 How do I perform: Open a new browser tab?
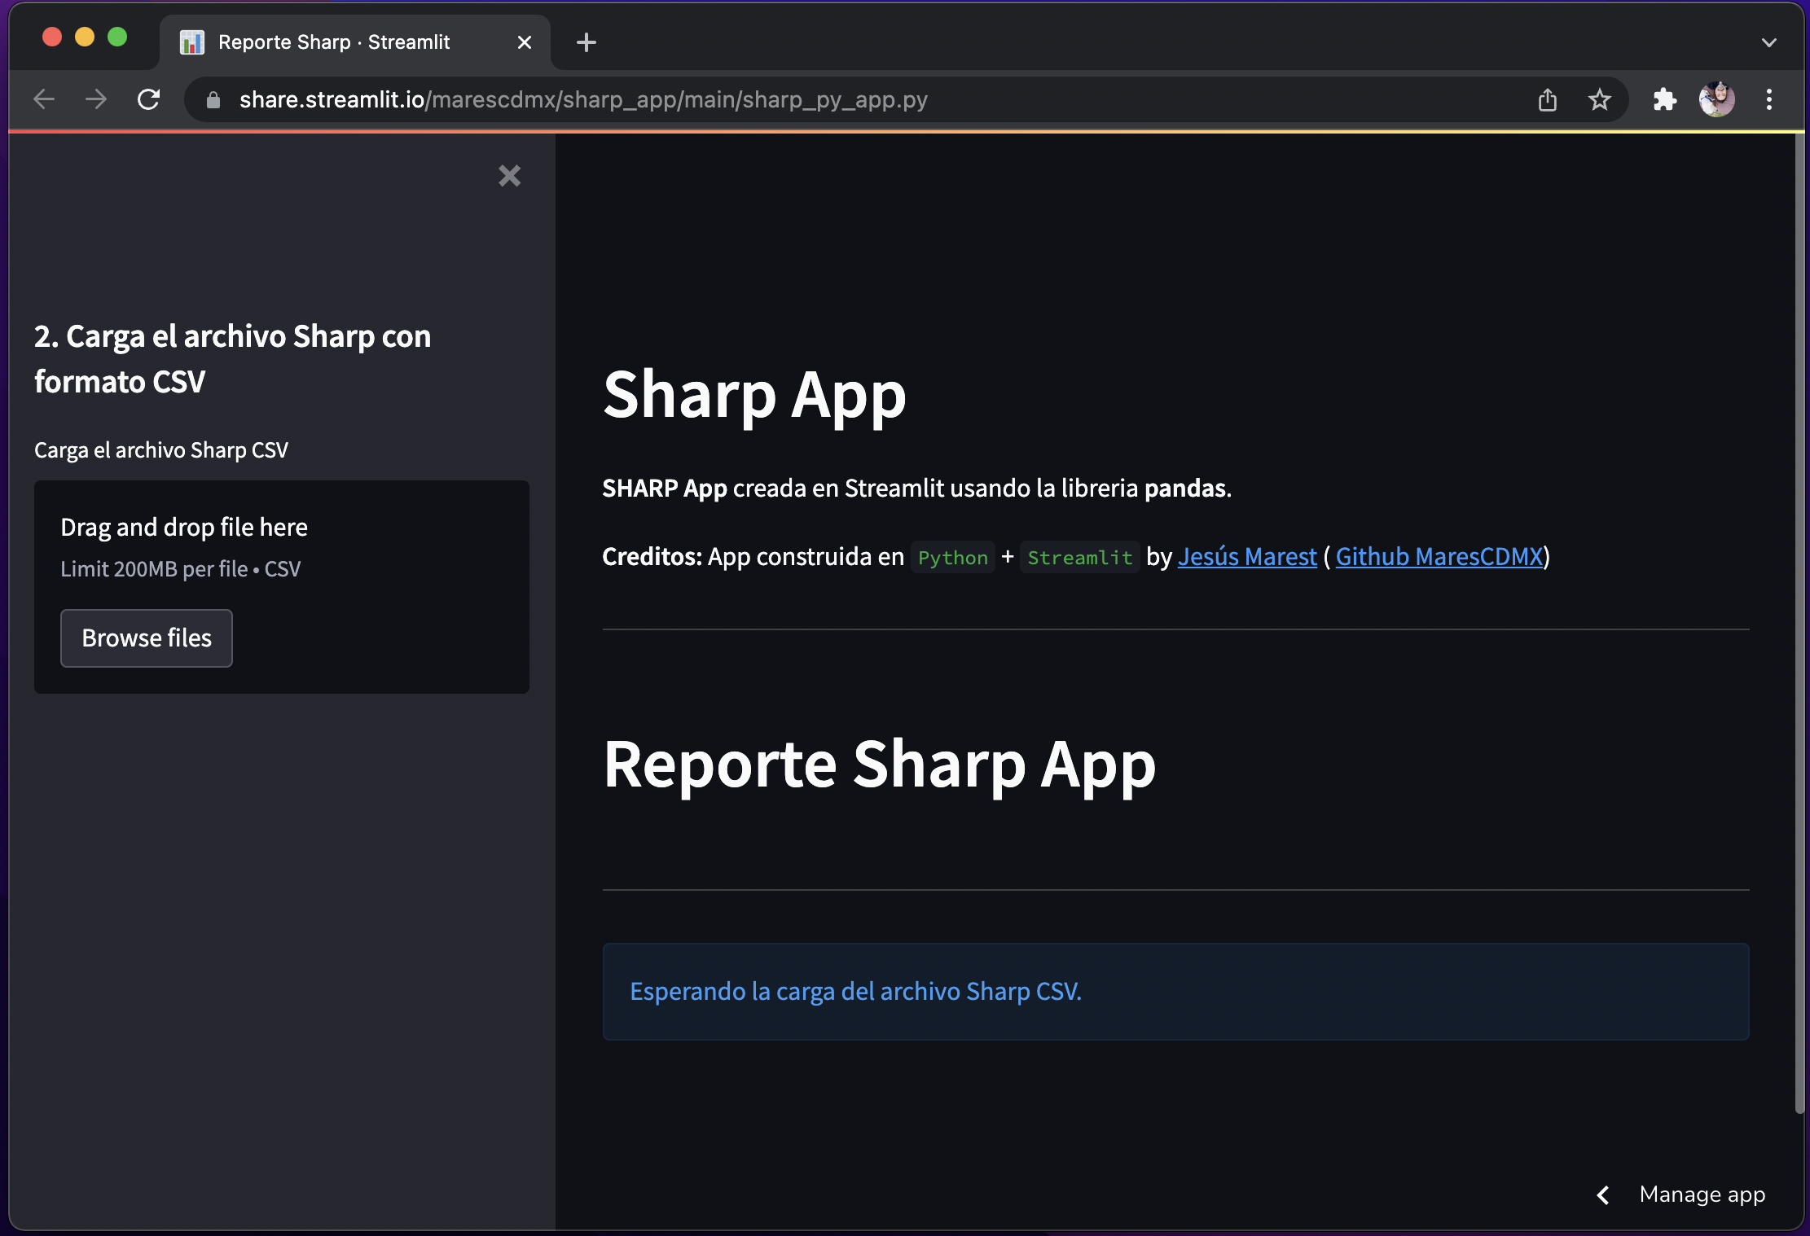(586, 42)
